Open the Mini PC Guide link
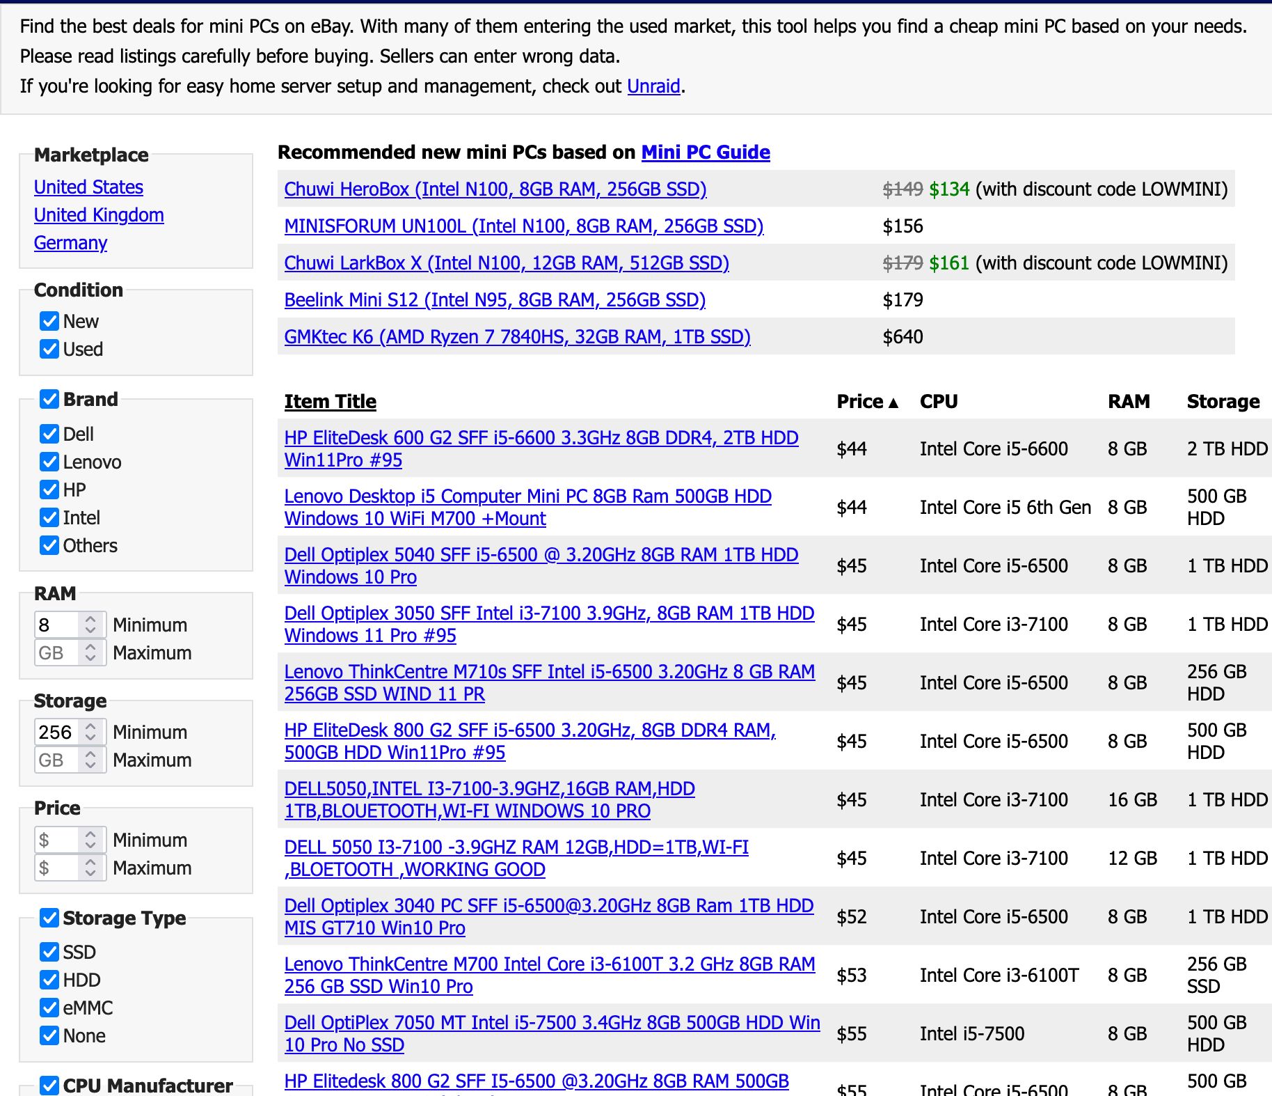The width and height of the screenshot is (1272, 1096). pos(706,152)
